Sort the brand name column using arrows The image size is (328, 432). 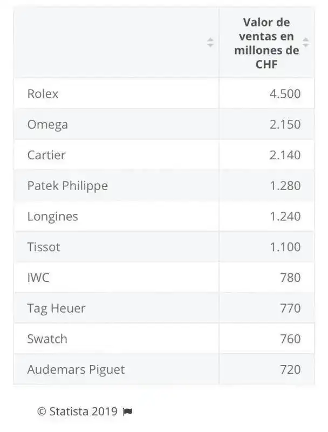[x=210, y=43]
